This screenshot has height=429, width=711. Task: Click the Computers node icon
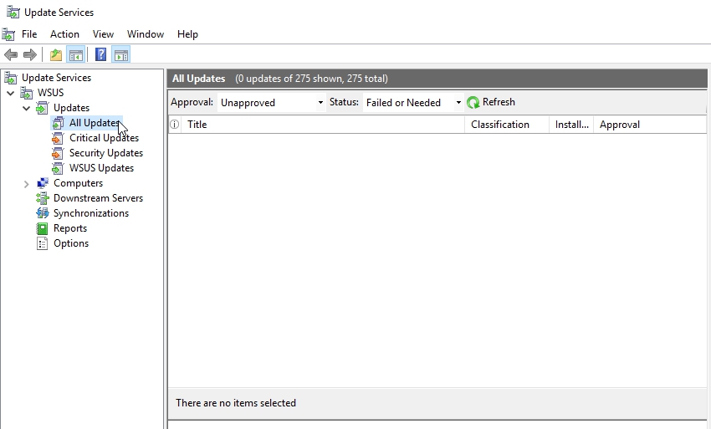[x=42, y=183]
